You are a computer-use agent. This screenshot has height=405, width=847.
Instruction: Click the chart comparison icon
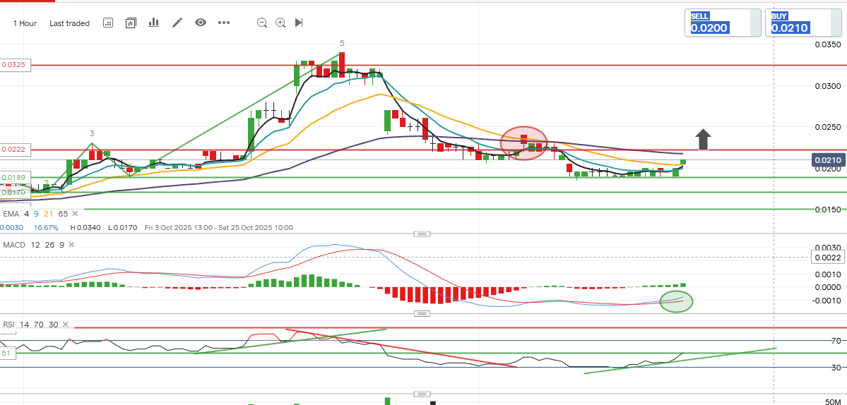(131, 23)
